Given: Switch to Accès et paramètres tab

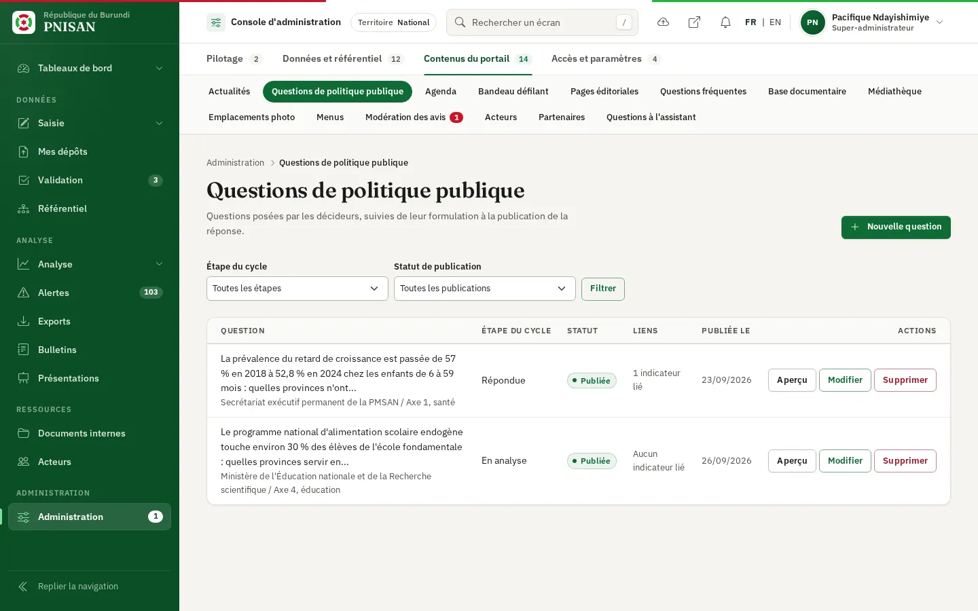Looking at the screenshot, I should click(606, 59).
